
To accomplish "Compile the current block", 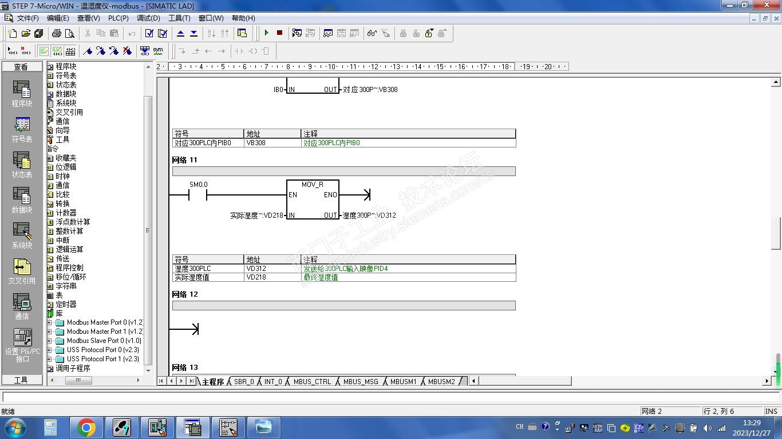I will pos(149,33).
